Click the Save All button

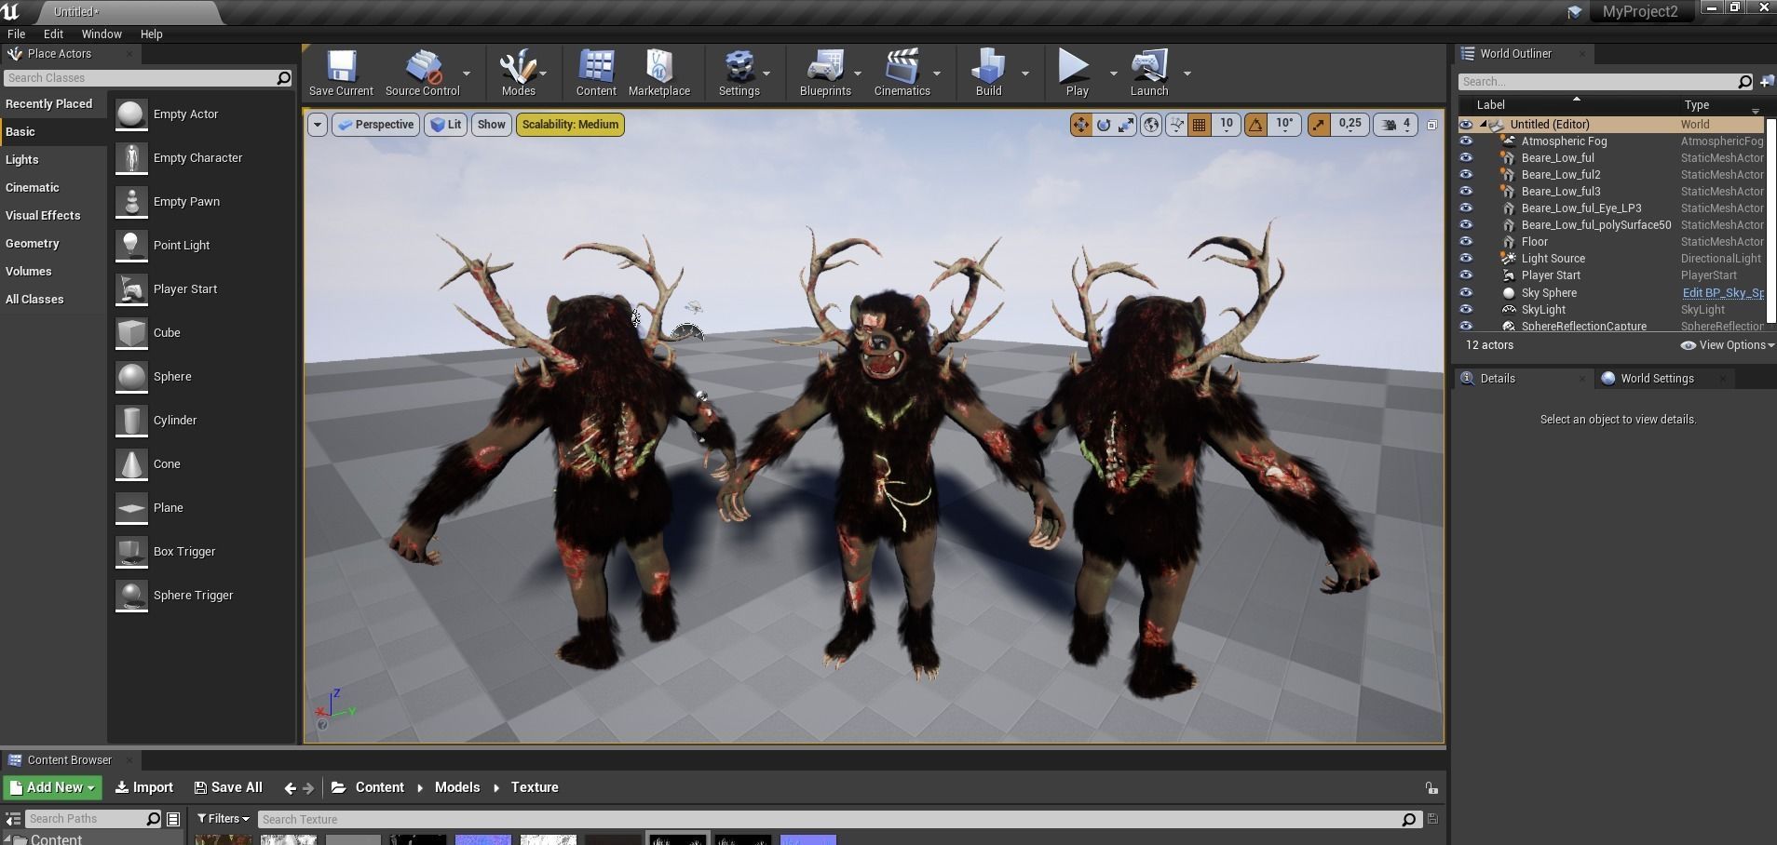[228, 788]
